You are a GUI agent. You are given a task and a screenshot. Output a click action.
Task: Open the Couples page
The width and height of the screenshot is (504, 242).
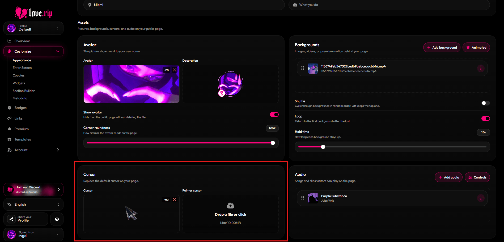19,75
